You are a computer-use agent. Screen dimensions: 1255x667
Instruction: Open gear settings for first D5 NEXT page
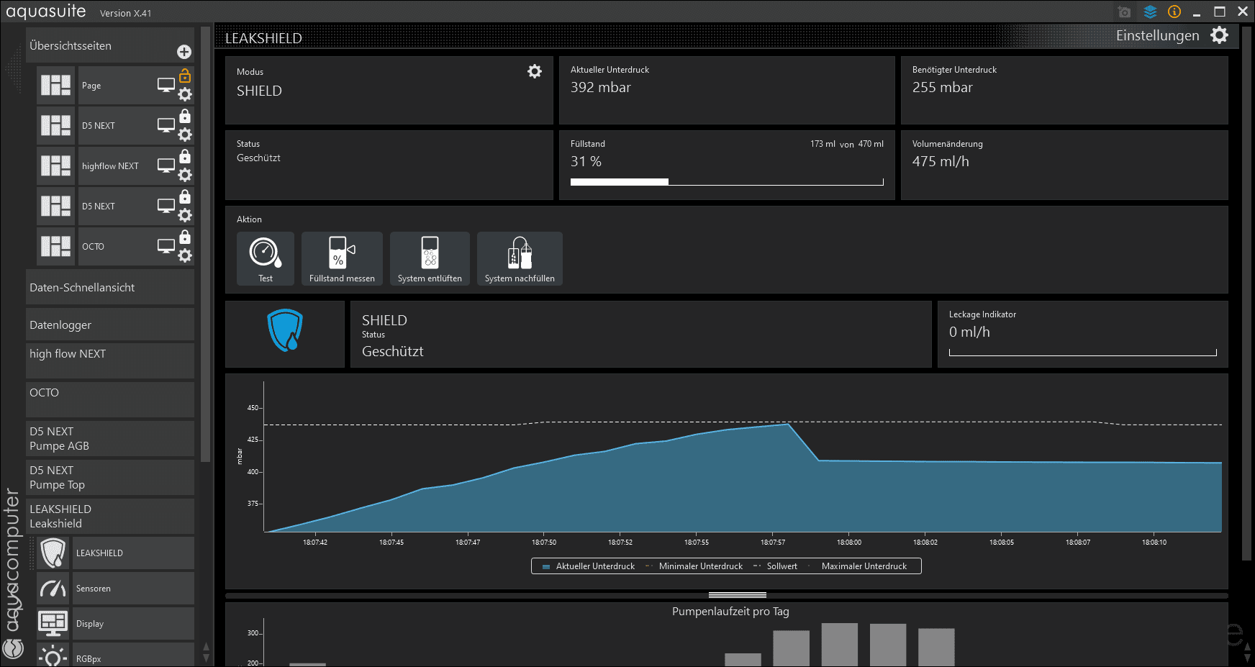(185, 135)
